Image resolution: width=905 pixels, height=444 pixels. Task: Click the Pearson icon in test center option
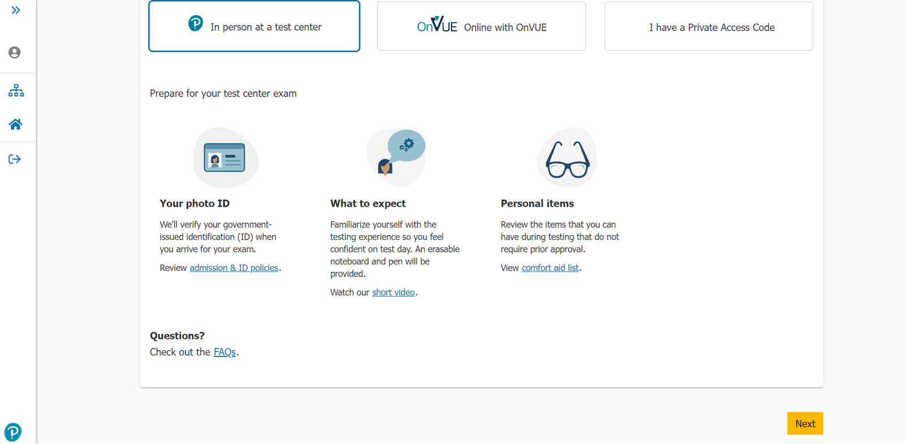click(x=196, y=24)
